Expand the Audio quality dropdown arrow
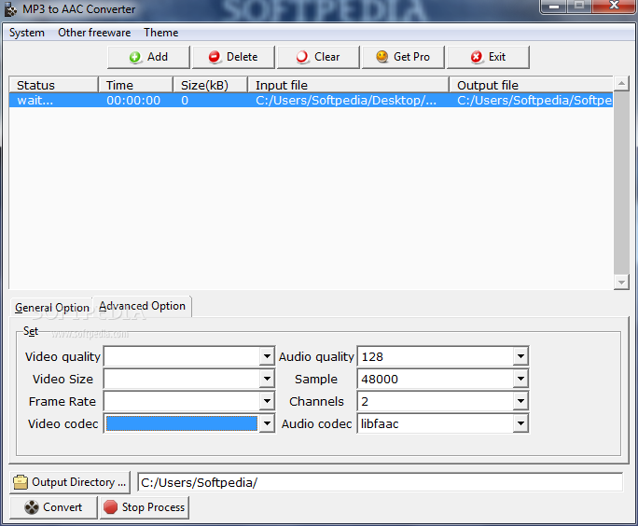 [x=520, y=357]
